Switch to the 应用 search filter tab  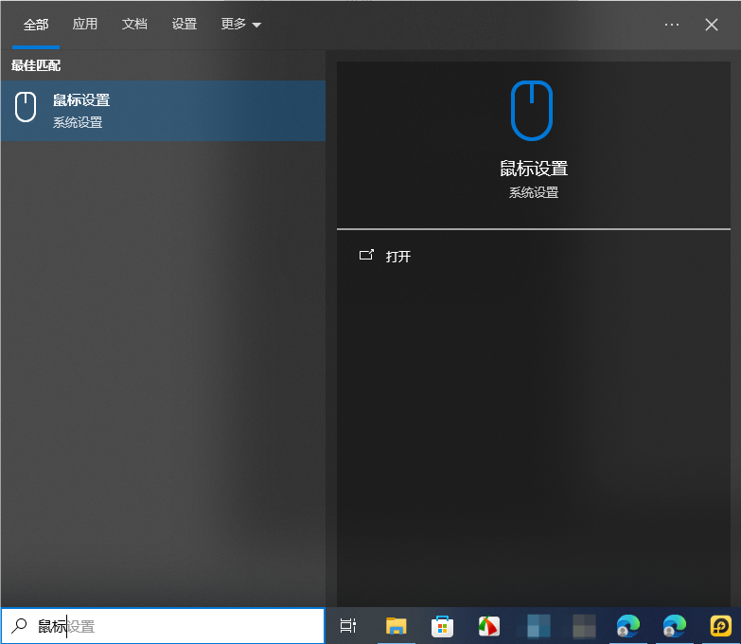click(x=85, y=25)
